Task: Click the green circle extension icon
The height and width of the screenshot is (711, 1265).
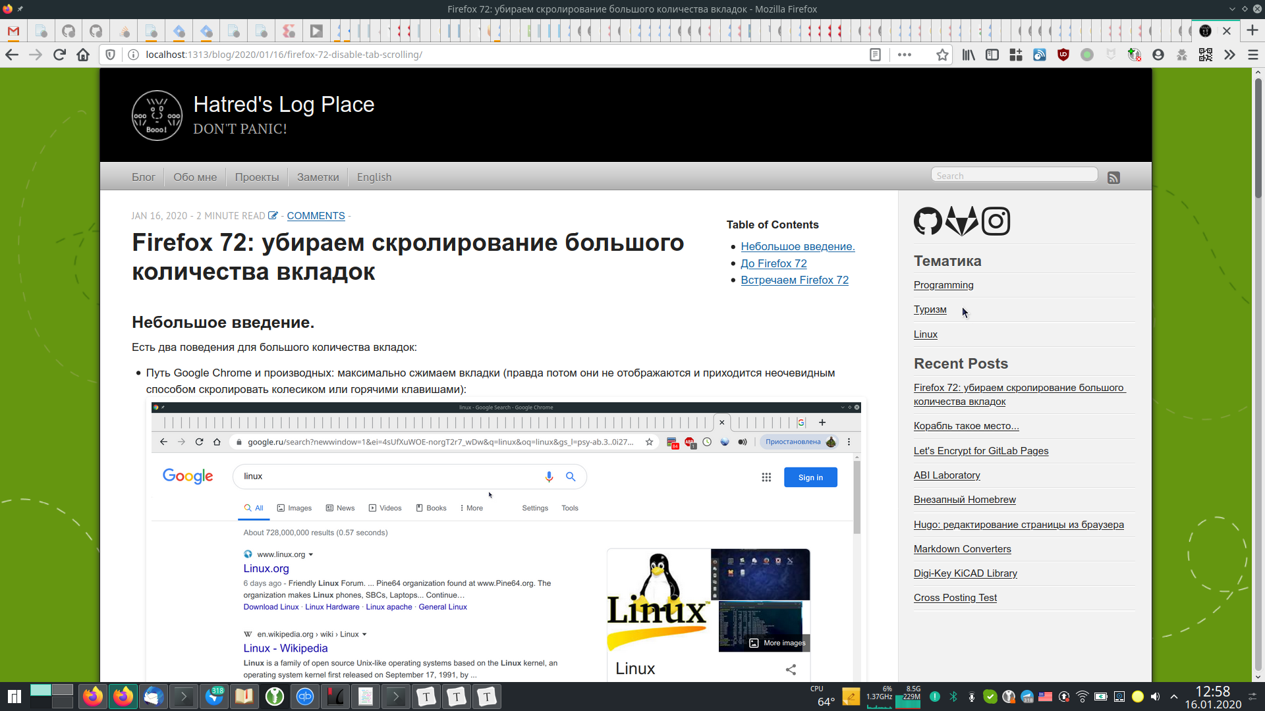Action: pos(1087,55)
